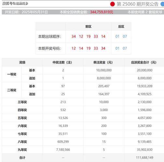Screen dimensions: 164x162
Task: Click red number 33 in 出球顺序 row
Action: [x=96, y=36]
